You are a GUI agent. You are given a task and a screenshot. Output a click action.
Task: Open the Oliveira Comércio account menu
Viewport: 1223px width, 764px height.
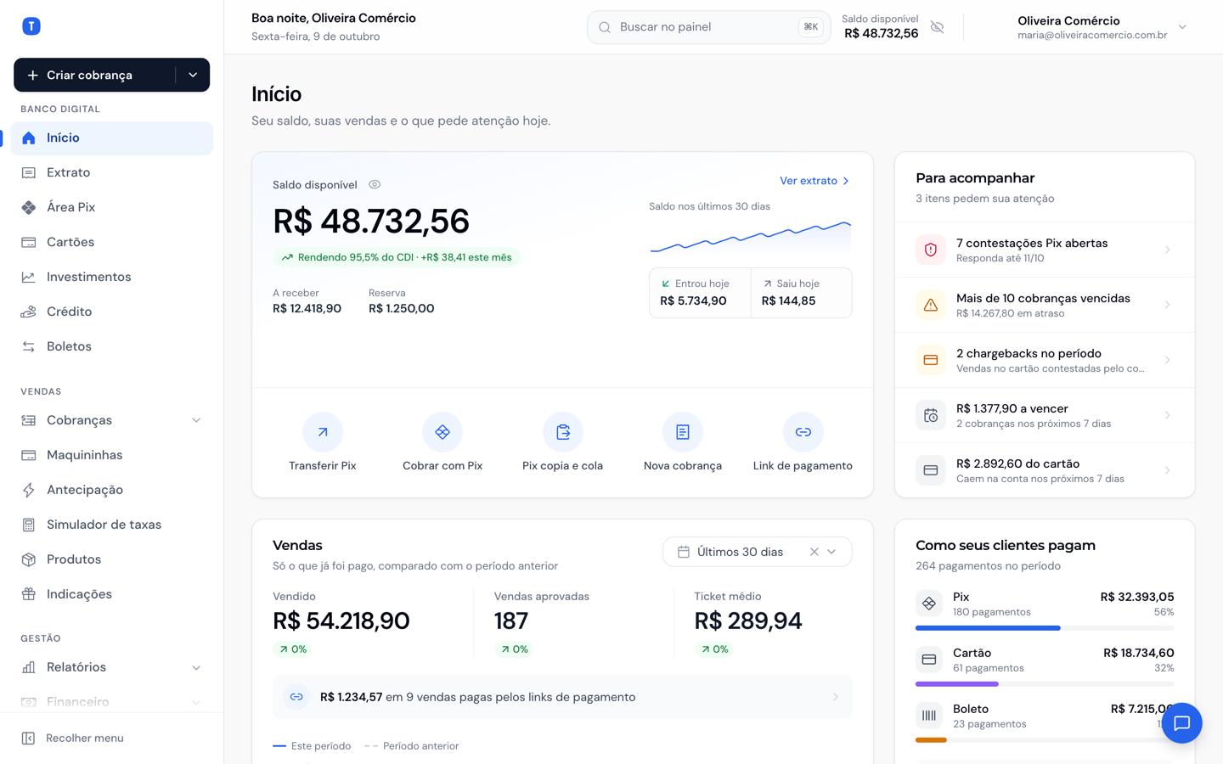(x=1102, y=27)
